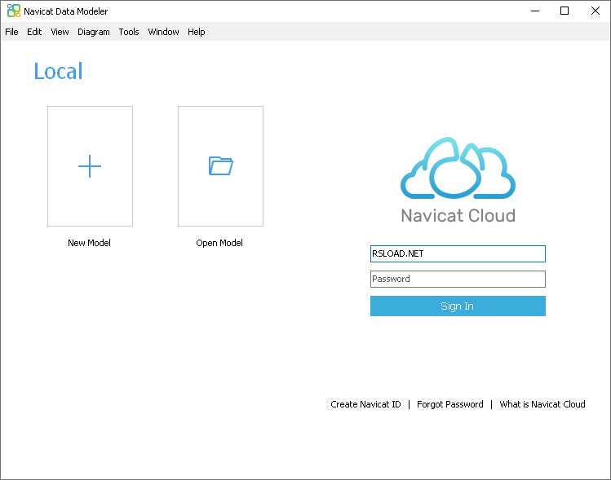Click the plus icon to create New Model

pos(90,166)
